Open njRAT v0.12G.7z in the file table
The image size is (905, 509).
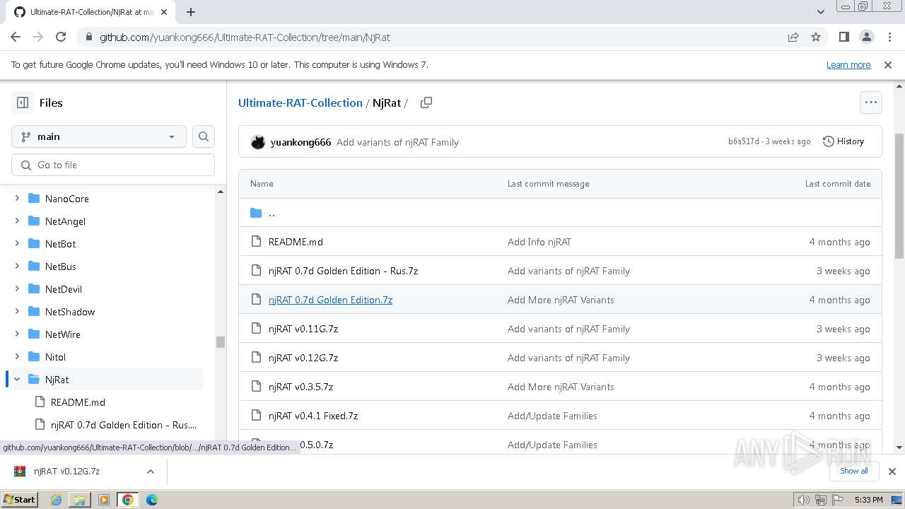303,358
